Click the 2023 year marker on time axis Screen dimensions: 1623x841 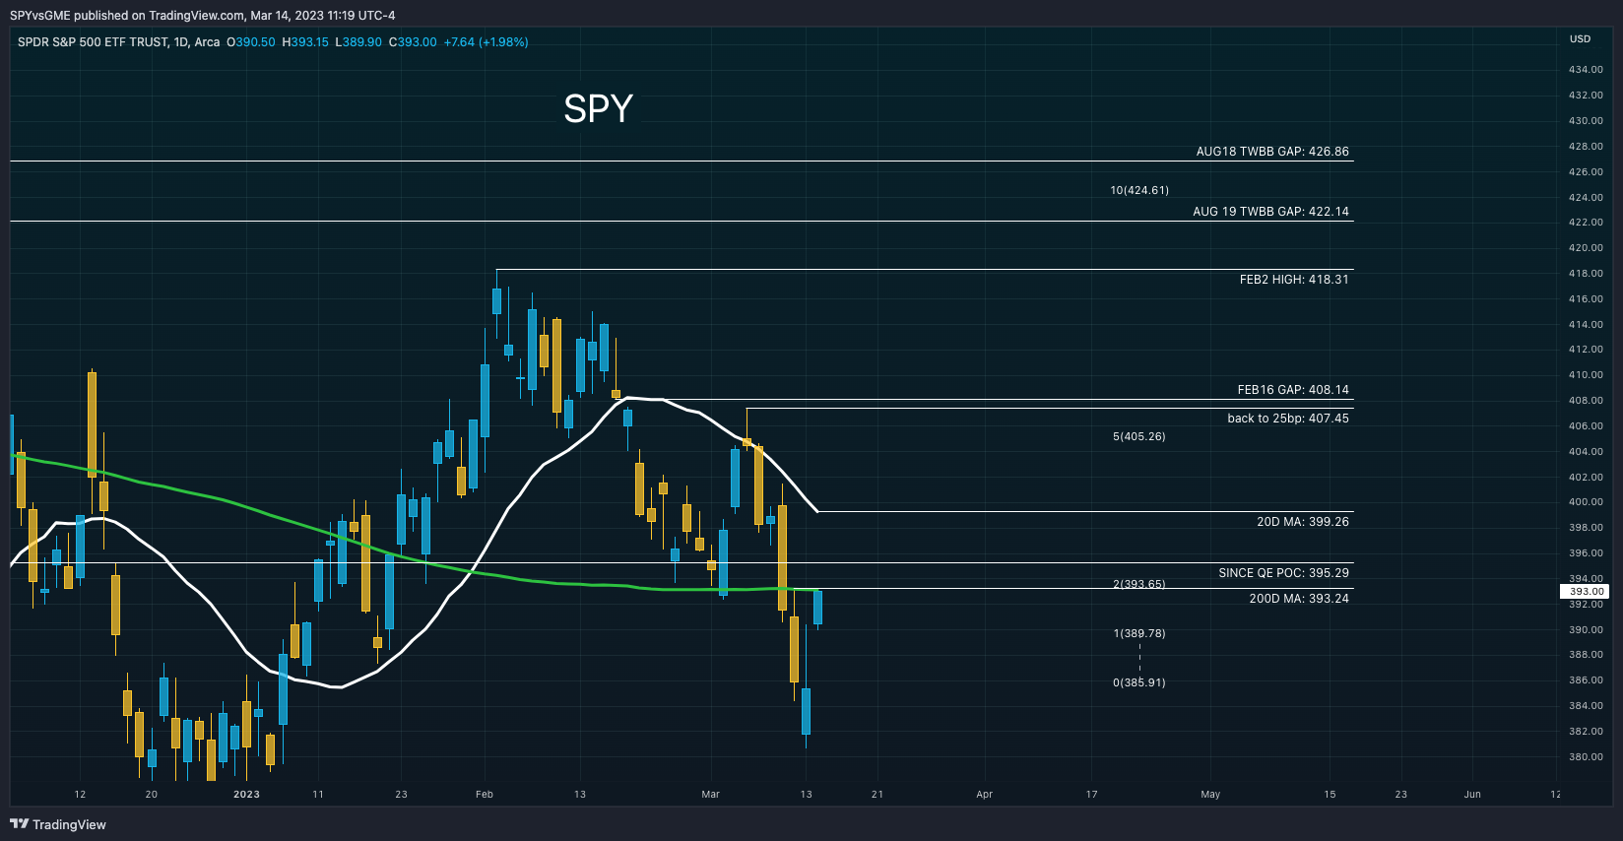pyautogui.click(x=246, y=795)
